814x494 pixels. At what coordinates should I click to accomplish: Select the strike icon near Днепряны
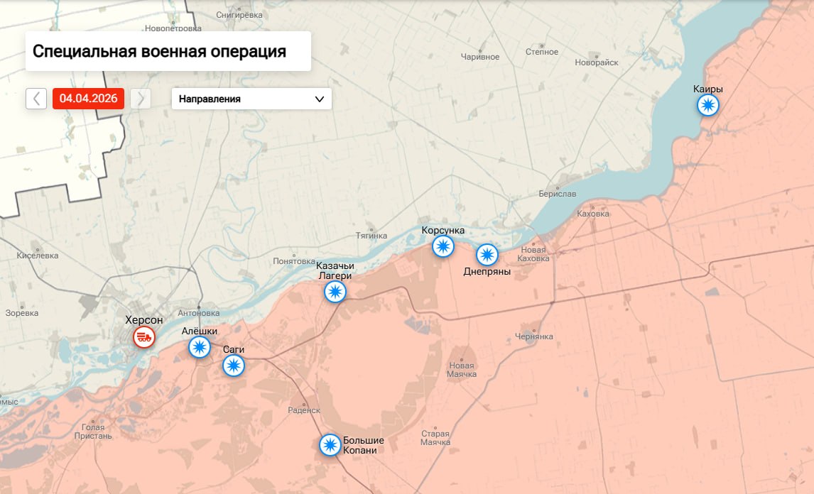[x=487, y=254]
